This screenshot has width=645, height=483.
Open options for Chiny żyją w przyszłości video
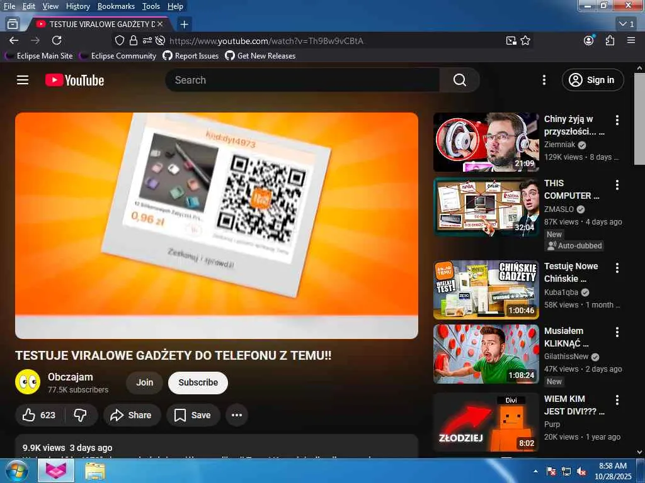[x=617, y=120]
